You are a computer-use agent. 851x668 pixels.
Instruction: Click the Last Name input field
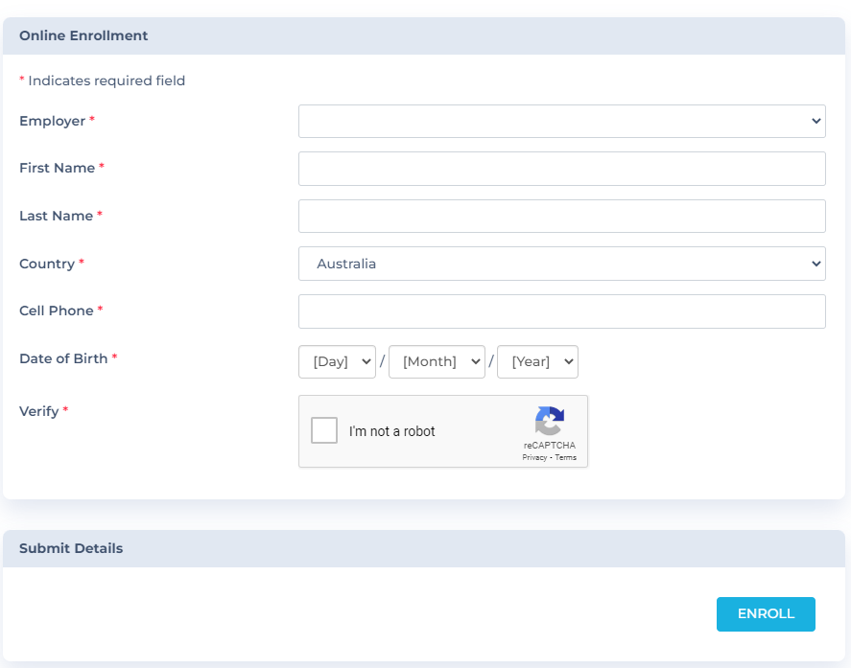[x=561, y=217]
